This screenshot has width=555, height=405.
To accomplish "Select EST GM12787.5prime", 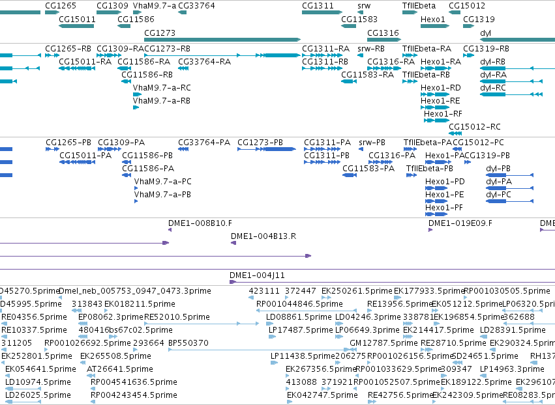I will pos(383,343).
